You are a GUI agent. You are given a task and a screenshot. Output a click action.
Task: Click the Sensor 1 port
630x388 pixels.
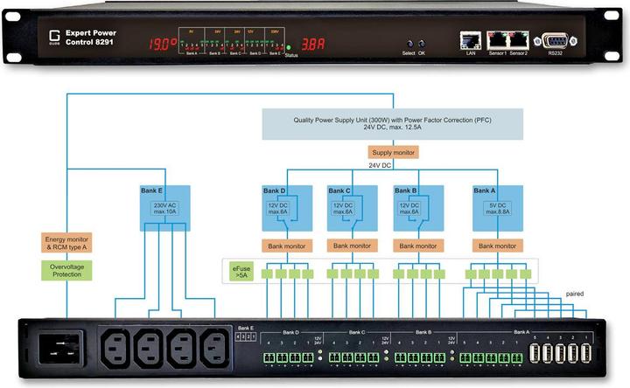(x=497, y=40)
